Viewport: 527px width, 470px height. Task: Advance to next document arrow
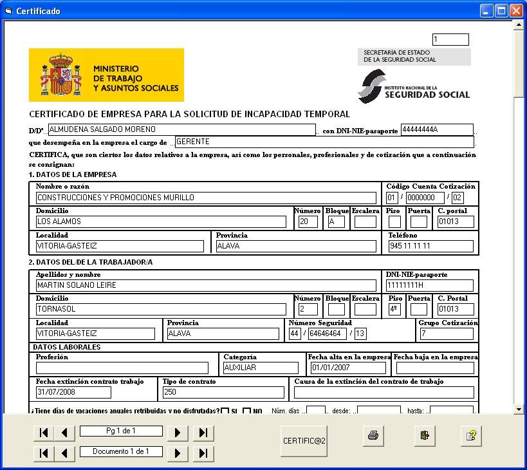(x=177, y=453)
